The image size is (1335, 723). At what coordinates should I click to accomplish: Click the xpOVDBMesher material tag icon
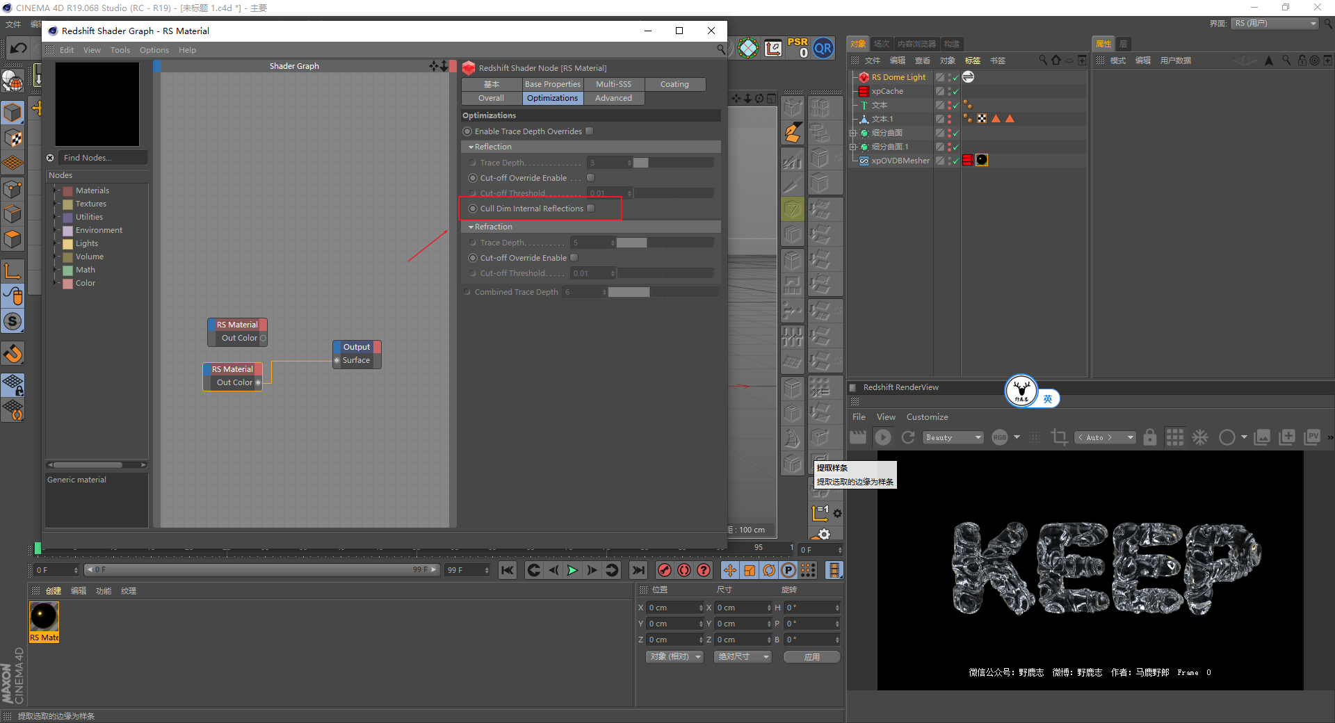tap(982, 160)
